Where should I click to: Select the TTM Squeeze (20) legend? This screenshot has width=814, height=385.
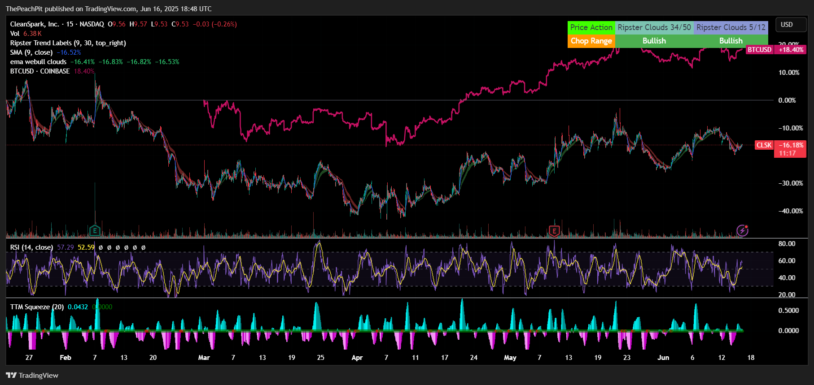tap(37, 307)
